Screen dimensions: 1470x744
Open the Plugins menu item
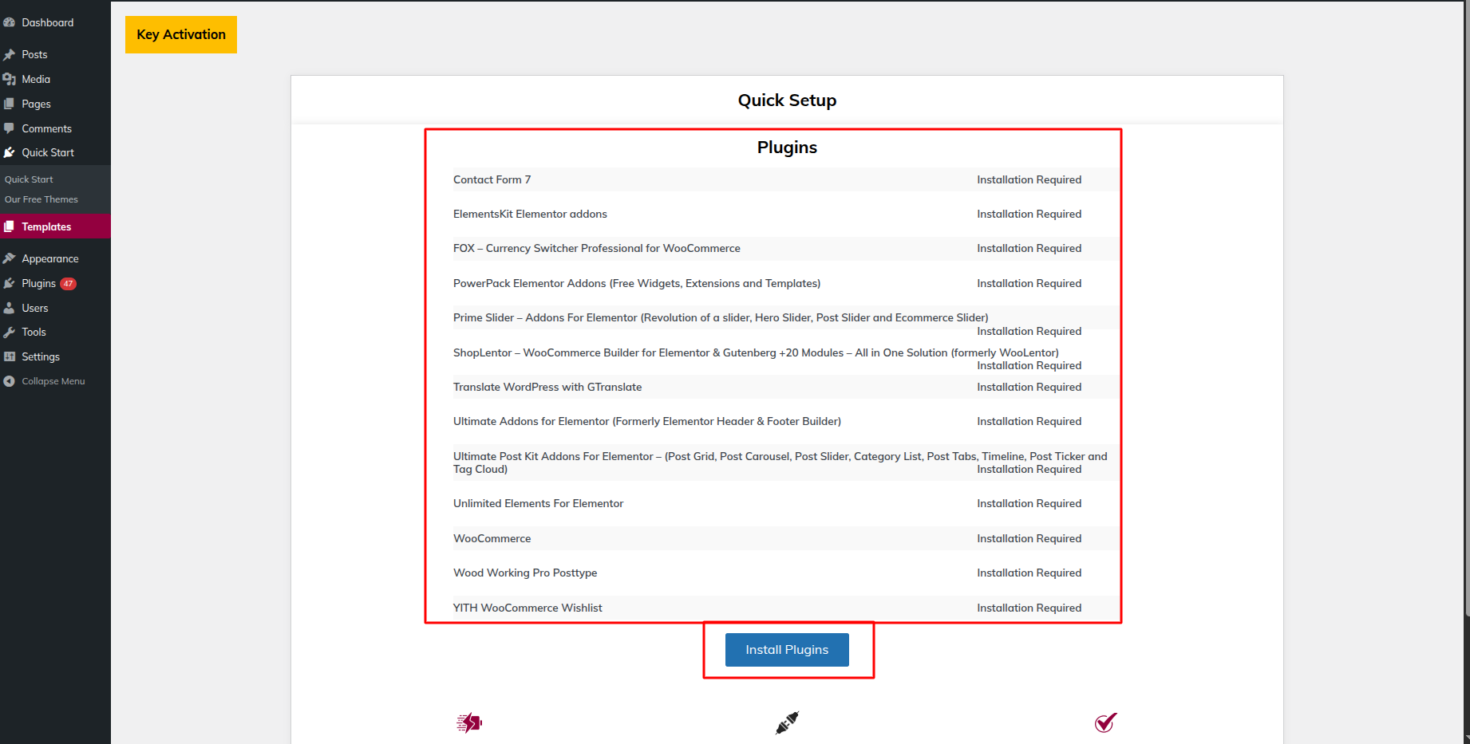(38, 283)
